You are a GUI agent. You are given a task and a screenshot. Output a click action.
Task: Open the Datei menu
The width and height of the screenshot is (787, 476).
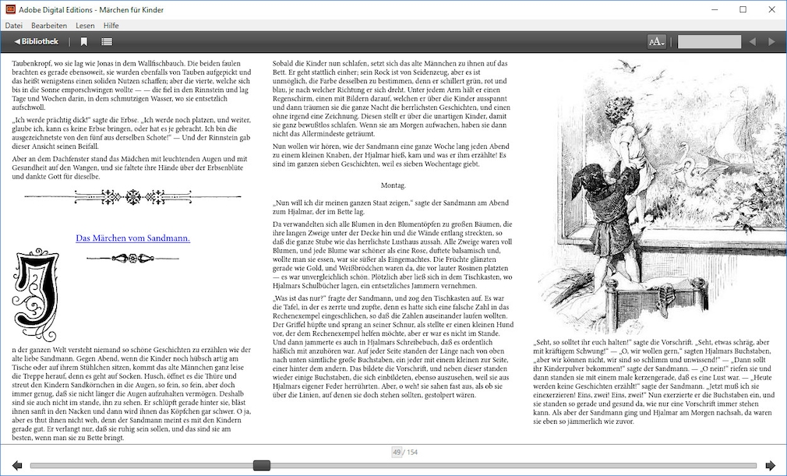[14, 26]
